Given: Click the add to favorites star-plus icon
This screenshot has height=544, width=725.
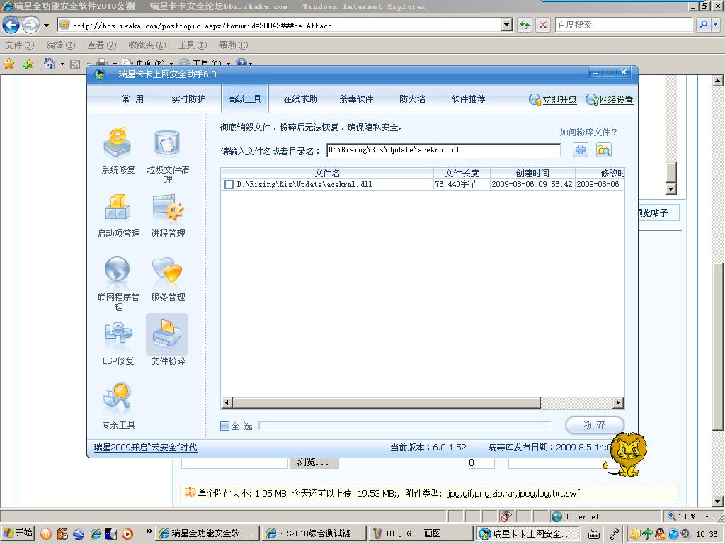Looking at the screenshot, I should (28, 64).
